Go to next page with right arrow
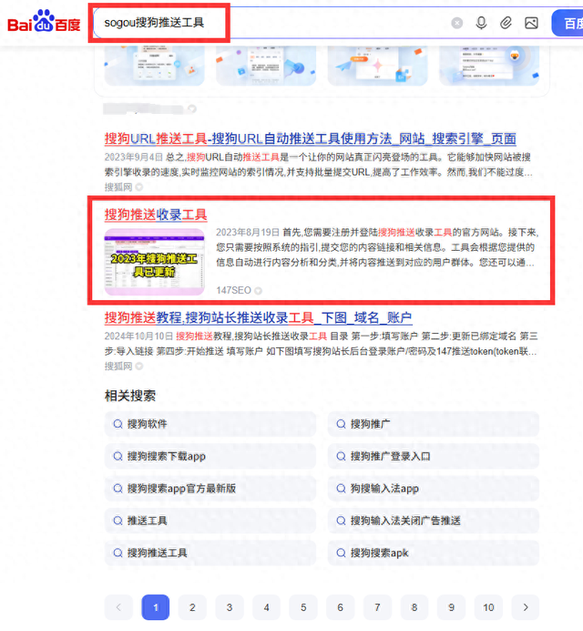Image resolution: width=583 pixels, height=631 pixels. (x=526, y=607)
